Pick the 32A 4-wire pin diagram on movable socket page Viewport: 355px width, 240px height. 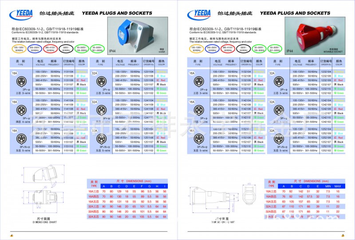[x=279, y=110]
